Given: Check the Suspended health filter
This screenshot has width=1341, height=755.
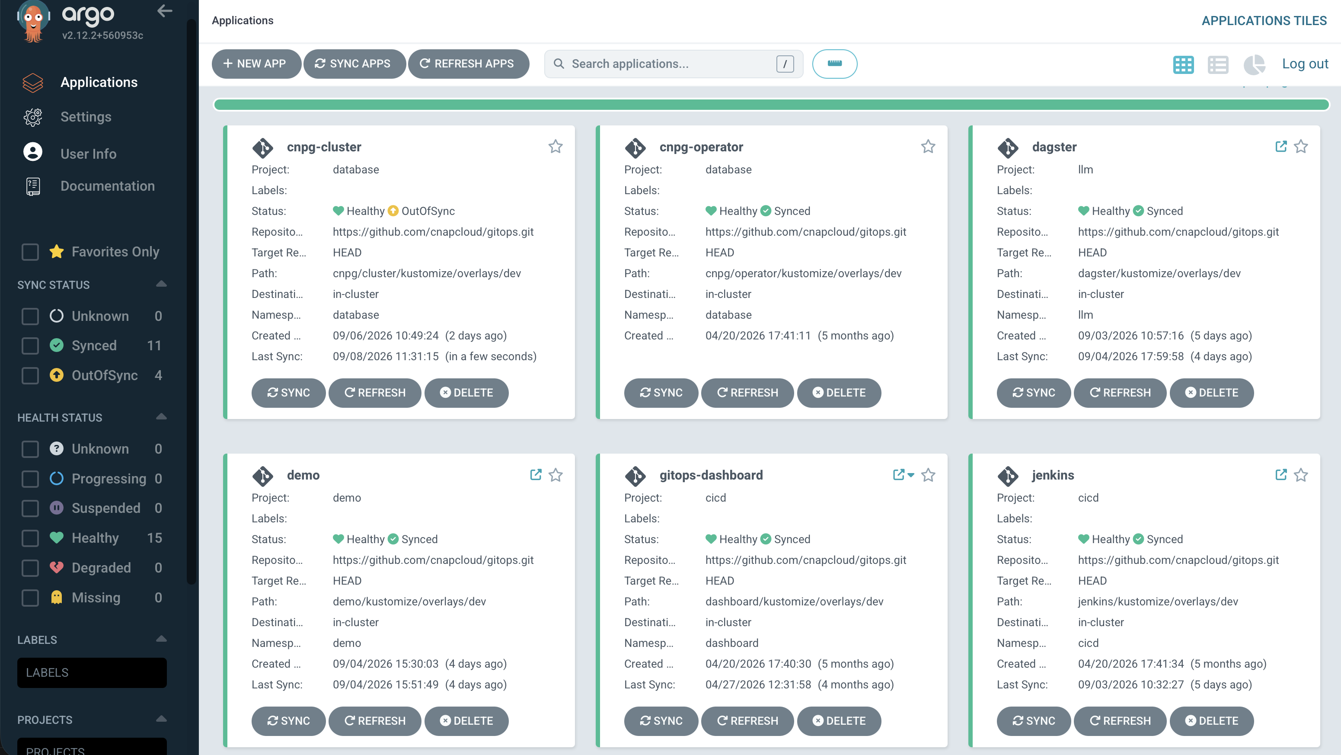Looking at the screenshot, I should tap(30, 508).
